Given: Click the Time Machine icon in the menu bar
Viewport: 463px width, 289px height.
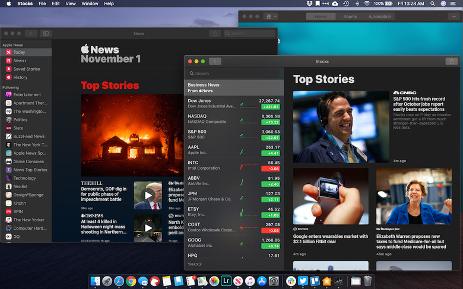Looking at the screenshot, I should (x=346, y=4).
